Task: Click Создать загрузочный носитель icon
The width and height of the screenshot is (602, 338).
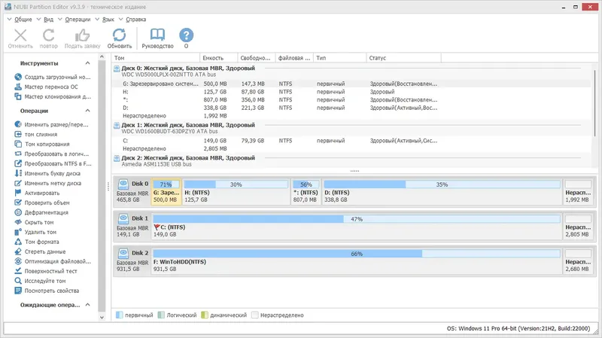Action: (18, 77)
